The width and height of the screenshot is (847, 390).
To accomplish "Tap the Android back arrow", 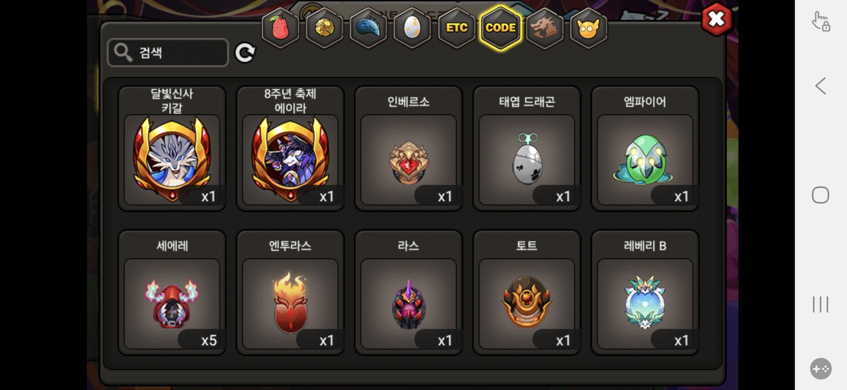I will 821,86.
